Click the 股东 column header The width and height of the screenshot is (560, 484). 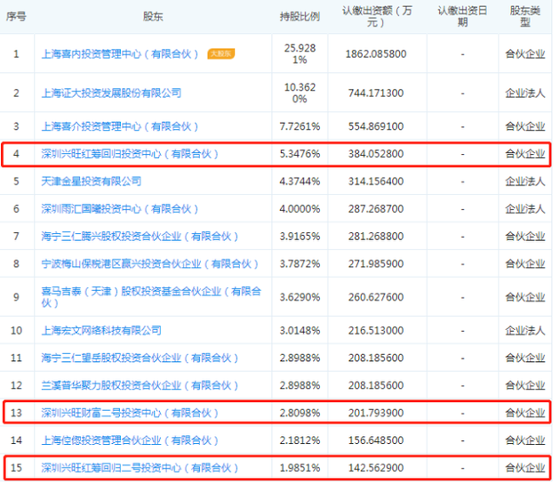[x=153, y=16]
